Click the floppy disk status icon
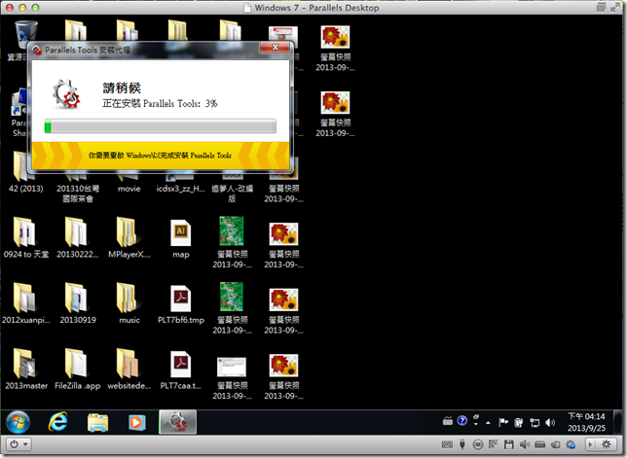 (508, 444)
